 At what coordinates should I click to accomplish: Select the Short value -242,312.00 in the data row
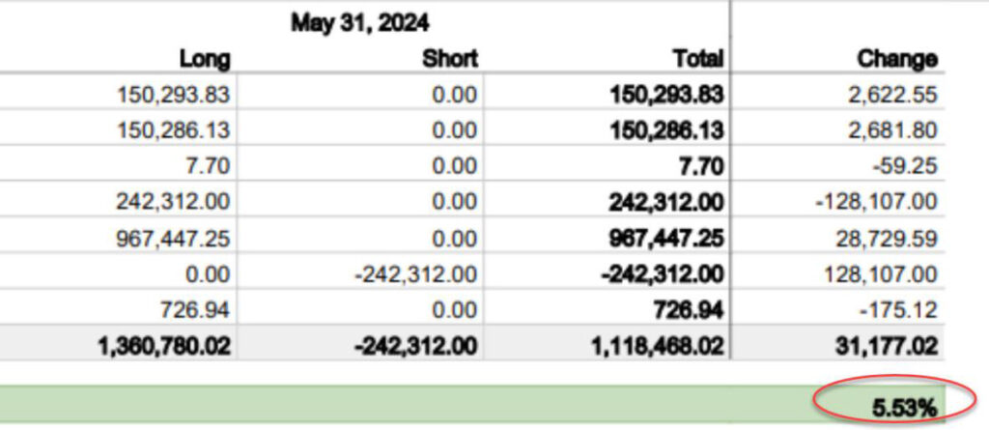[x=417, y=274]
